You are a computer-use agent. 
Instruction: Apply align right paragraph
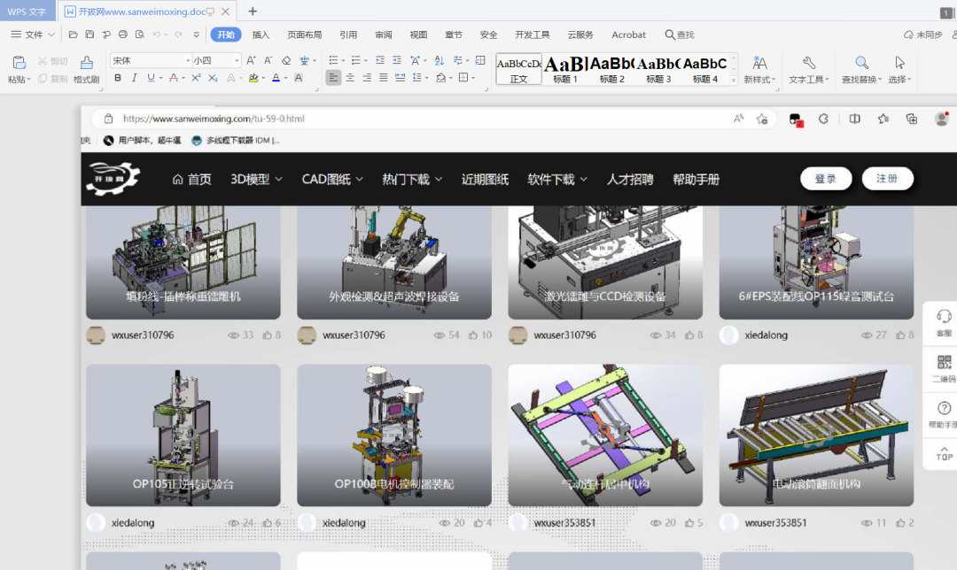[367, 77]
